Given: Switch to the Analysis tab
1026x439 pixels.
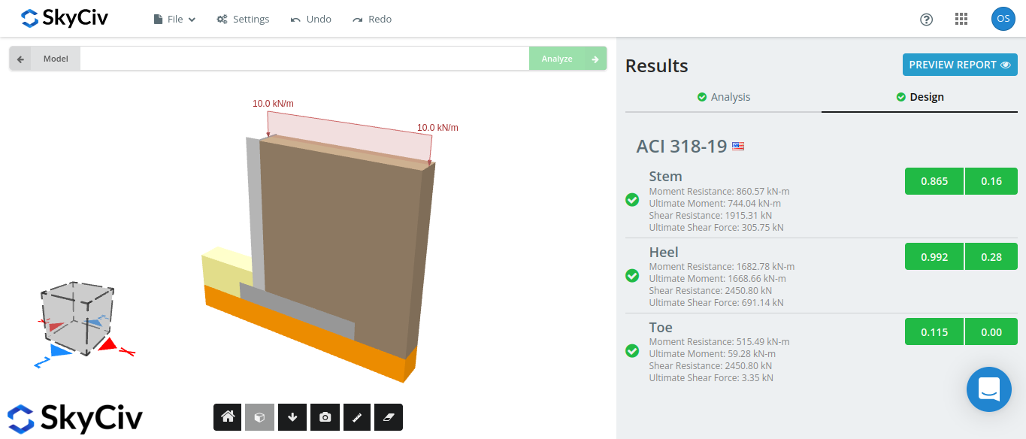Looking at the screenshot, I should pyautogui.click(x=723, y=97).
